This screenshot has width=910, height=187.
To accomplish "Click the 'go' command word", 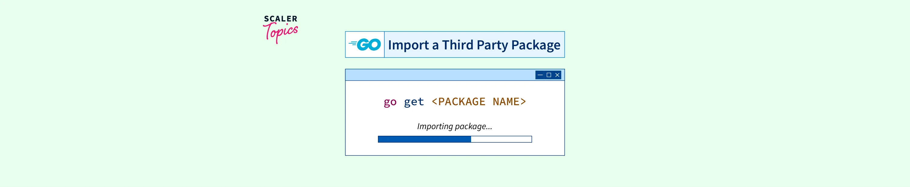I will coord(390,102).
